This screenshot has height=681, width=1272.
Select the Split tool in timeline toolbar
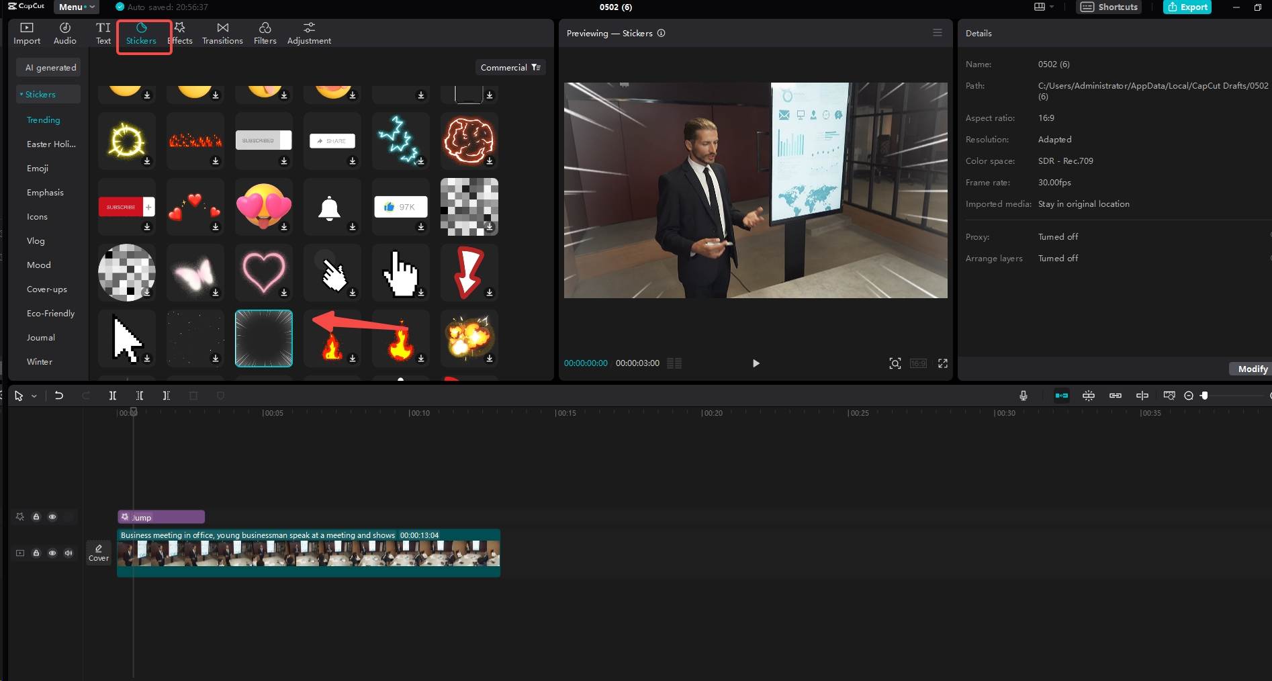pyautogui.click(x=113, y=396)
